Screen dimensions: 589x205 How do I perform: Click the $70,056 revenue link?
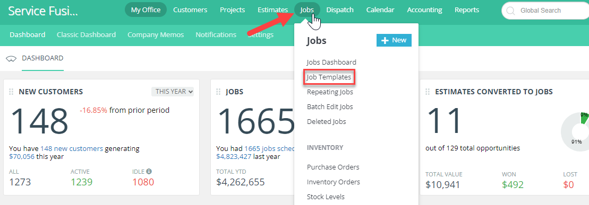pos(22,156)
